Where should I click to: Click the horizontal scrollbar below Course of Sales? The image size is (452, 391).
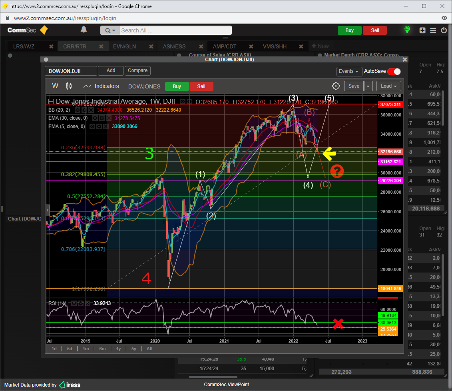[213, 377]
